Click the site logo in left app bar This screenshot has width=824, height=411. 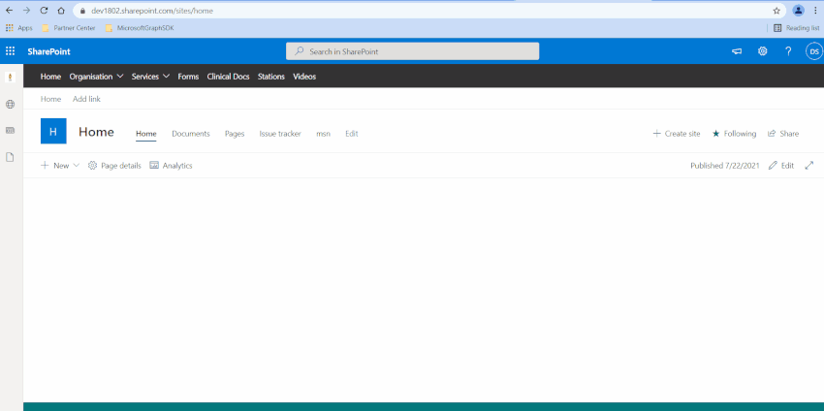(x=10, y=78)
